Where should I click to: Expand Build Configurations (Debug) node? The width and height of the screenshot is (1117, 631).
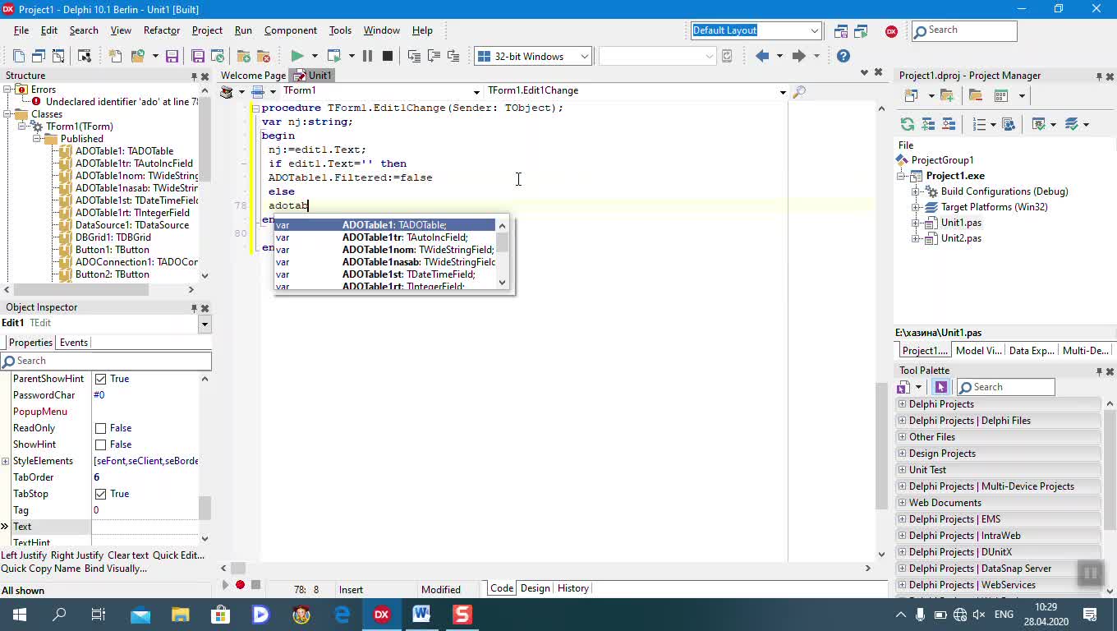click(x=916, y=191)
